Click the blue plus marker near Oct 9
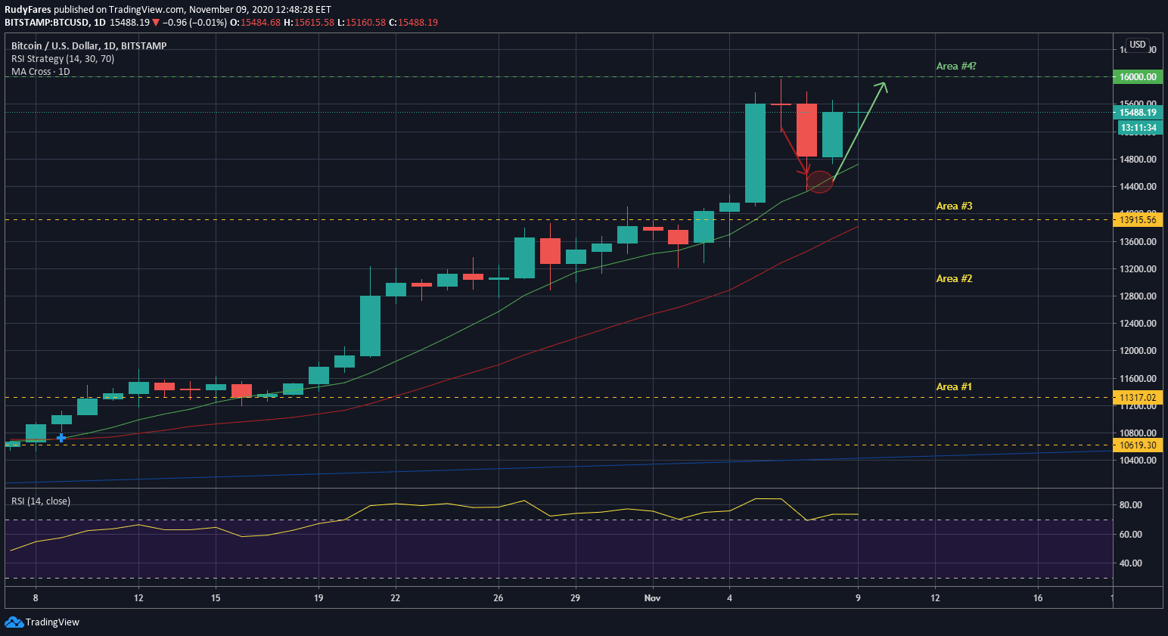 pyautogui.click(x=61, y=437)
